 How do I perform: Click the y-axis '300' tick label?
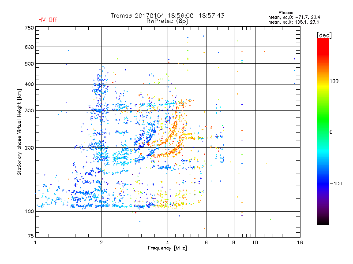click(x=29, y=111)
